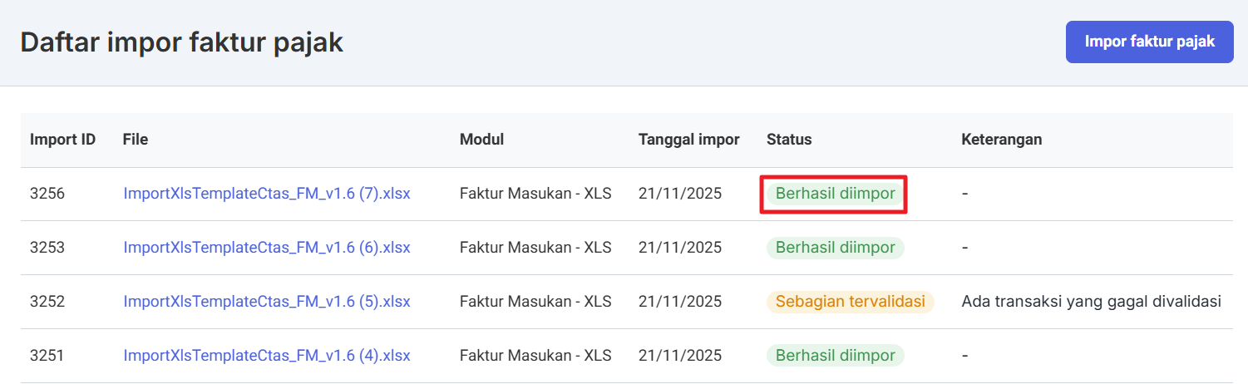The width and height of the screenshot is (1248, 384).
Task: Click Berhasil diimpor status badge for import 3256
Action: [x=835, y=194]
